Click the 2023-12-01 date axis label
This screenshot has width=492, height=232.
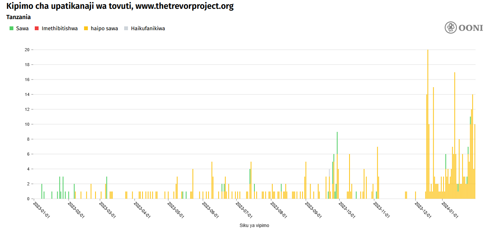point(423,210)
